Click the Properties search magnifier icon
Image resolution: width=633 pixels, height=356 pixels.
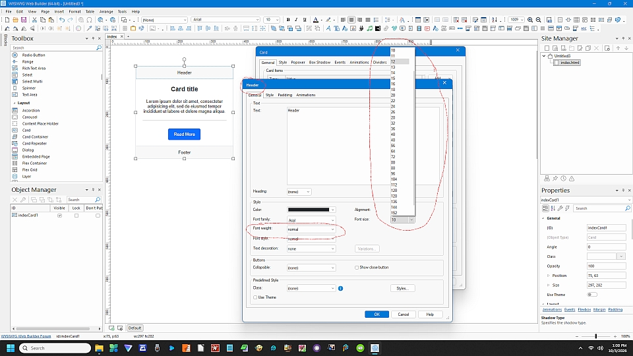[x=627, y=208]
